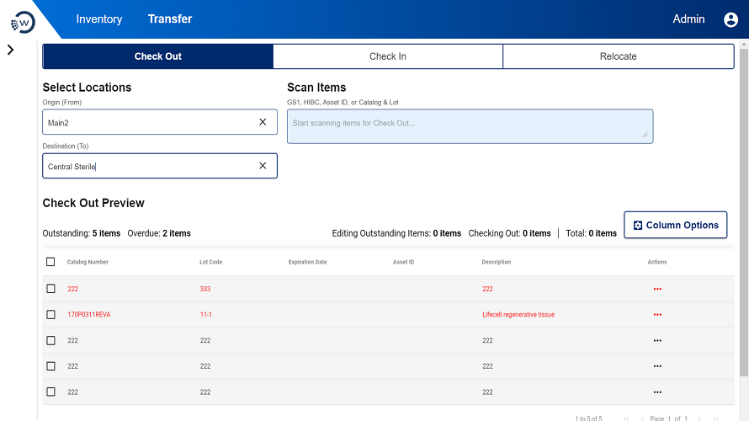The height and width of the screenshot is (421, 749).
Task: Clear the Central Sterile destination field
Action: coord(263,166)
